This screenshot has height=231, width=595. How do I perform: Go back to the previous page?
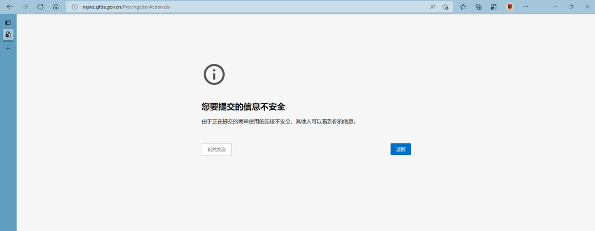[x=9, y=7]
